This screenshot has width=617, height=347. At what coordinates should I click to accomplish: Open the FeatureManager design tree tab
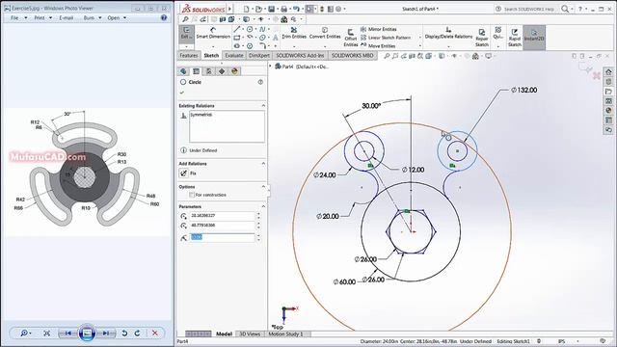(x=183, y=71)
